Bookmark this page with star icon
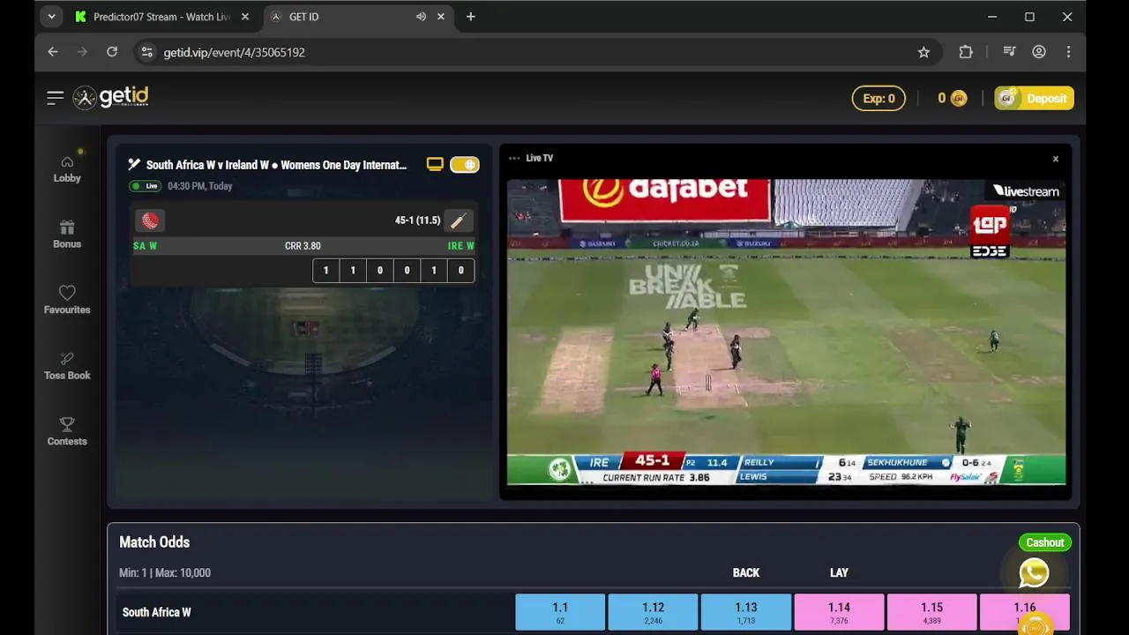This screenshot has height=635, width=1129. 923,52
